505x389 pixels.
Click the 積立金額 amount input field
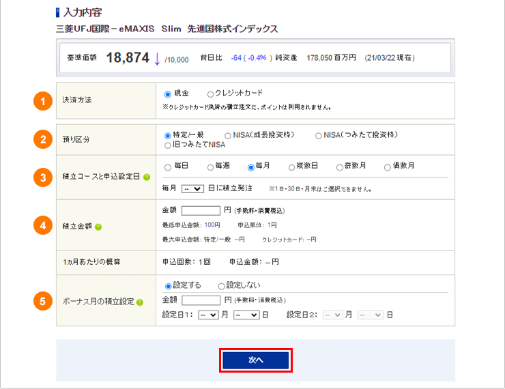201,210
